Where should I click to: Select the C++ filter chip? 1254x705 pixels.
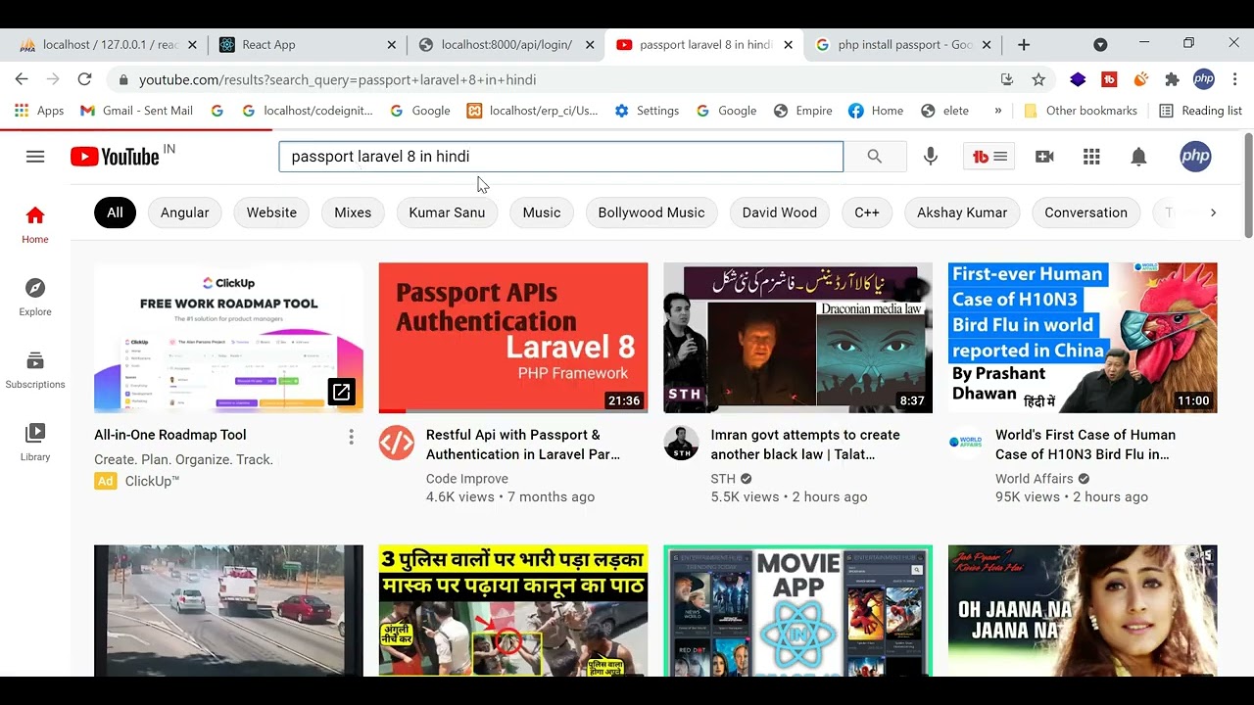pos(867,212)
